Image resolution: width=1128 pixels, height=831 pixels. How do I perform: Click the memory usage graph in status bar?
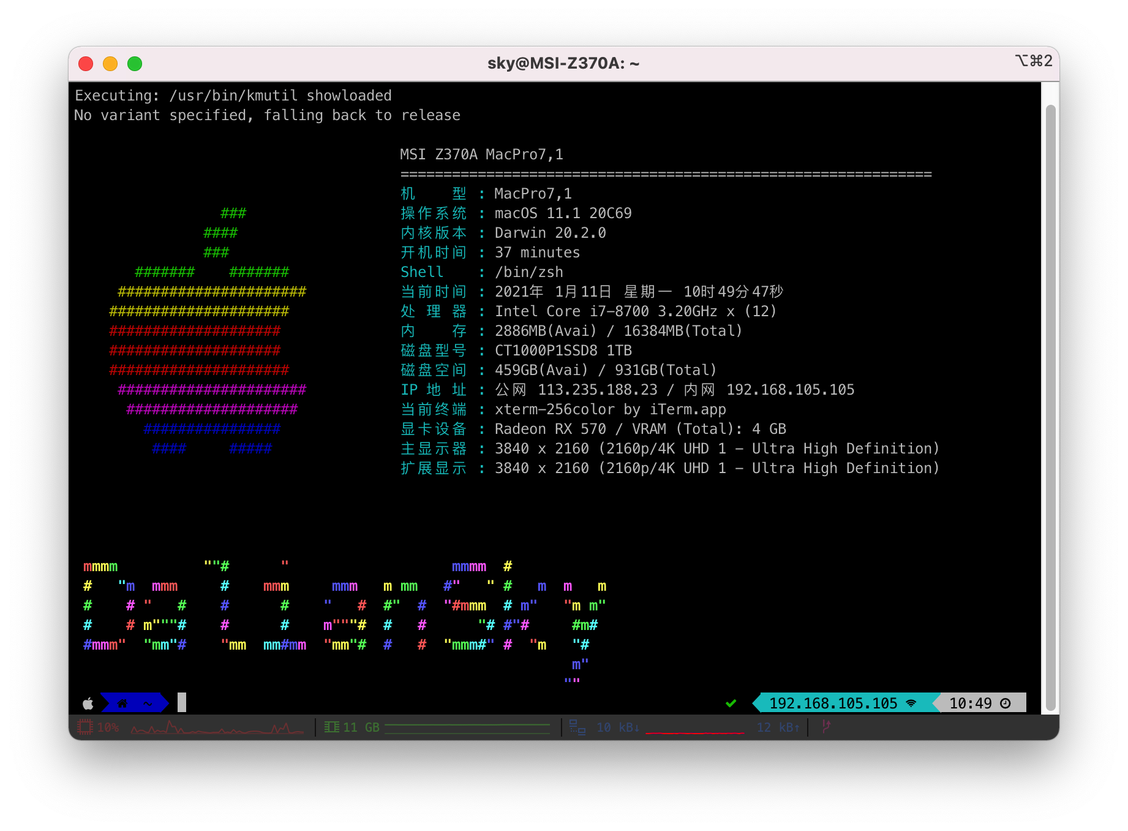(x=467, y=728)
